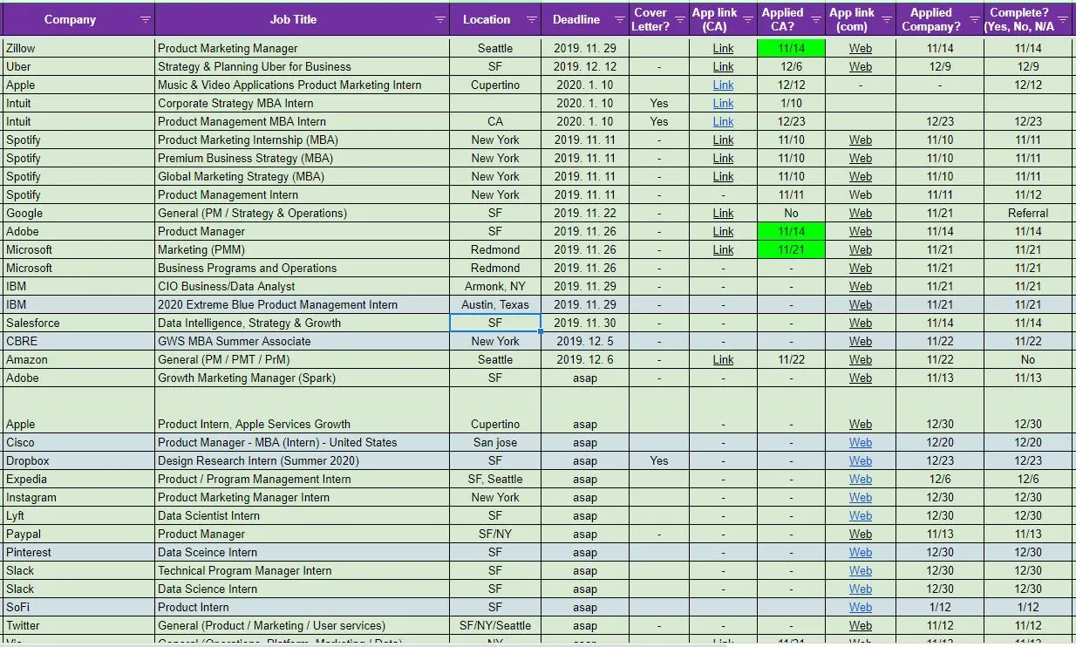Select the '2019. 12. 5' deadline cell
1076x647 pixels.
585,341
